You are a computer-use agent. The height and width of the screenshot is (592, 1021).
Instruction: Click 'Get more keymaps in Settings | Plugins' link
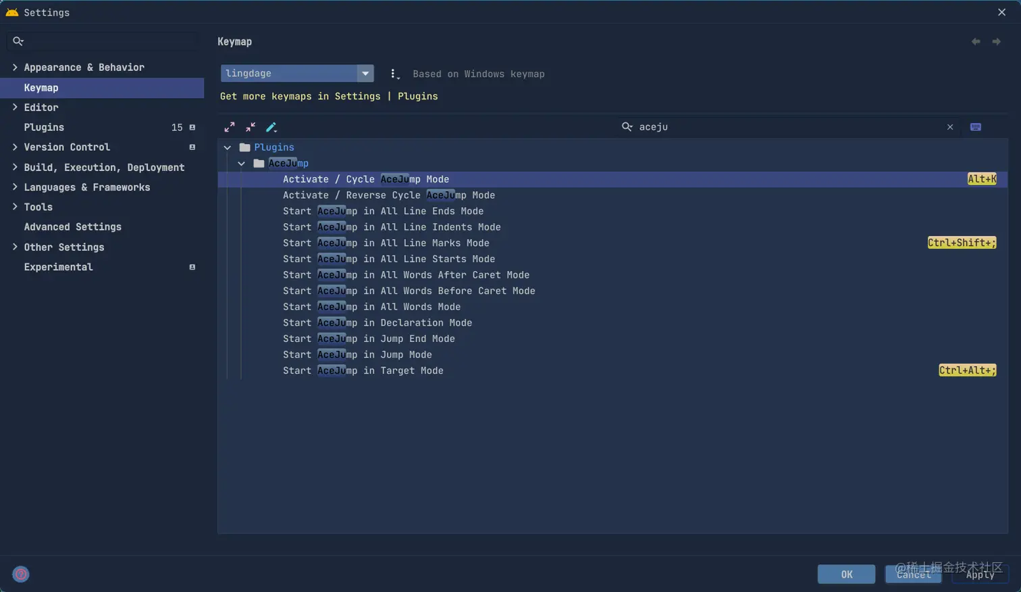pyautogui.click(x=329, y=96)
